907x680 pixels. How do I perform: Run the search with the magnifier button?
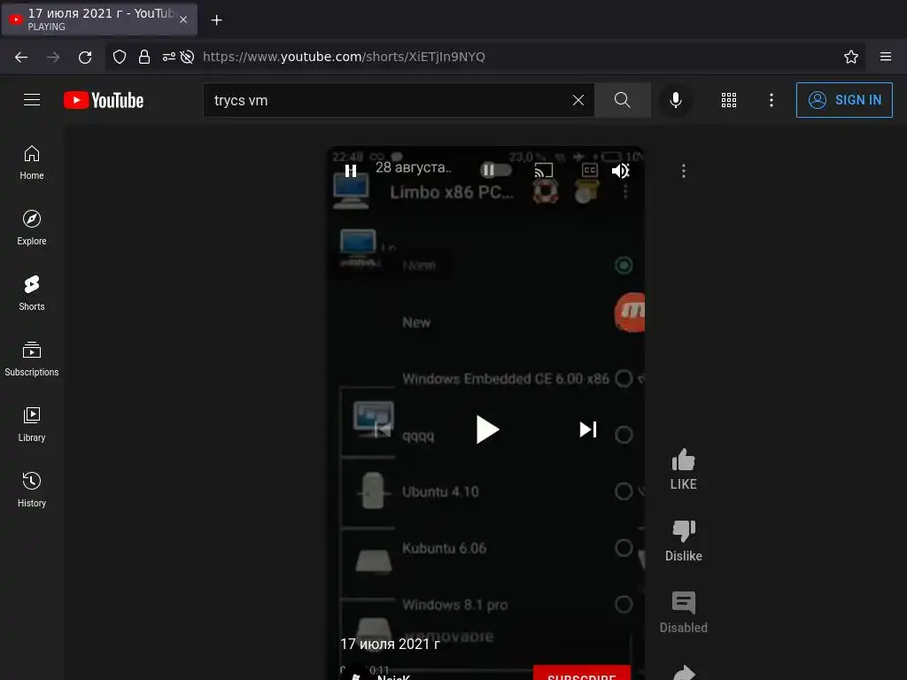pos(623,100)
